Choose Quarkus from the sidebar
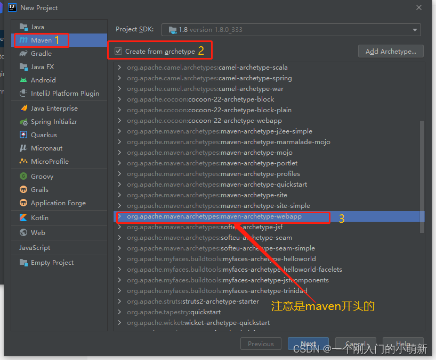 [59, 135]
